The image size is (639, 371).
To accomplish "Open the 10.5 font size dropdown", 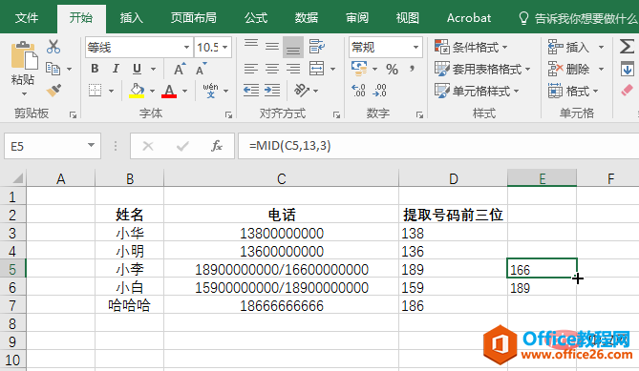I will (225, 47).
